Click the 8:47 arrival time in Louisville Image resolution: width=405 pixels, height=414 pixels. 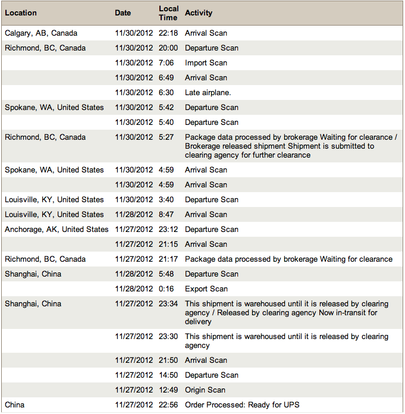pyautogui.click(x=167, y=215)
